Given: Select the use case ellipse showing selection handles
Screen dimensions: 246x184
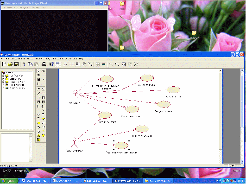Looking at the screenshot, I should click(121, 146).
